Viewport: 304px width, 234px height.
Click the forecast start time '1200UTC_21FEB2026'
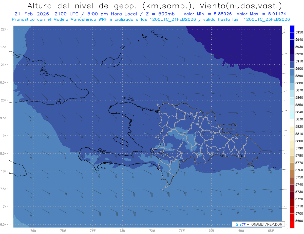click(x=173, y=19)
